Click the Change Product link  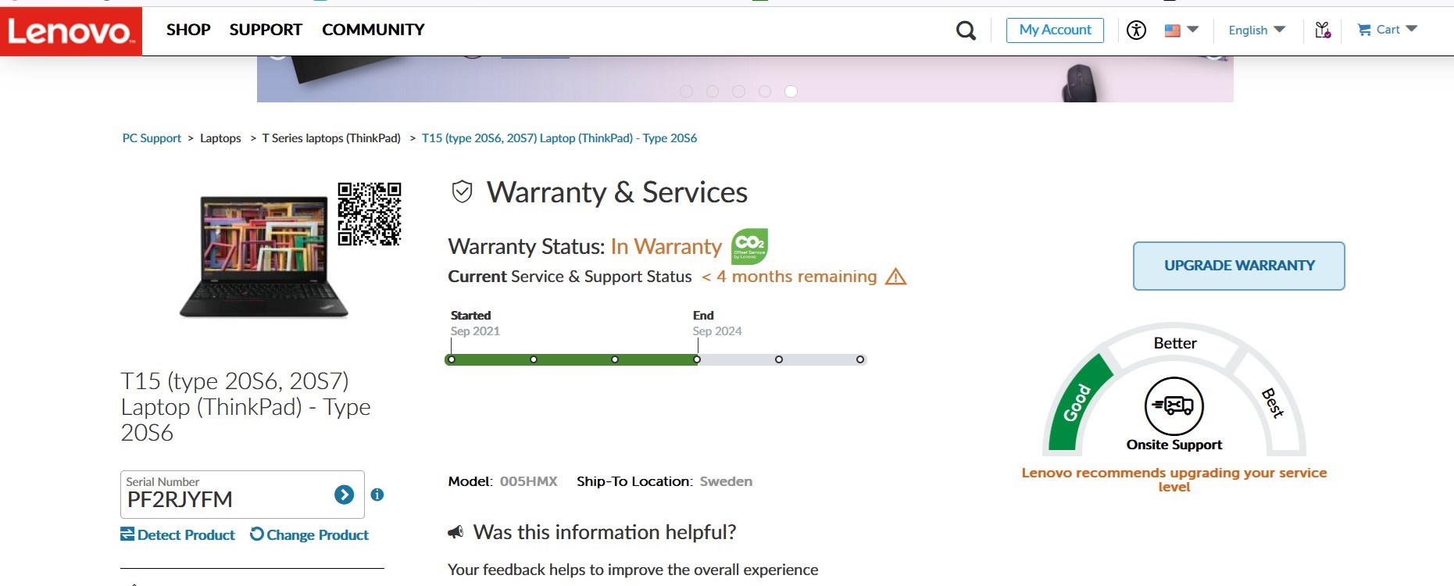309,534
